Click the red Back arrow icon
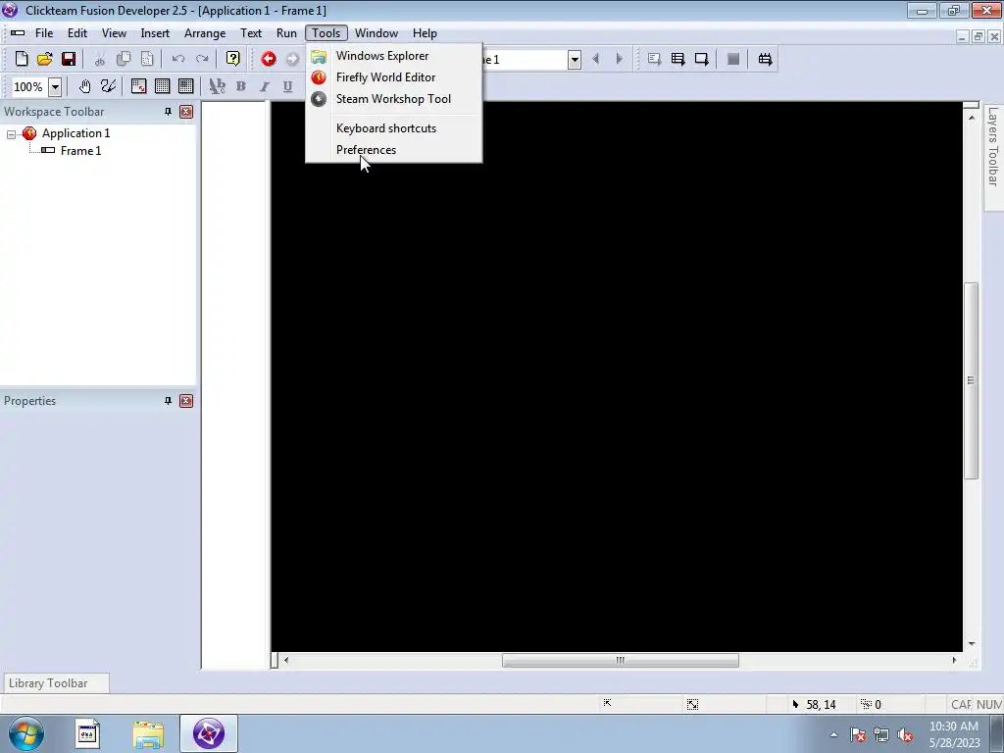The image size is (1004, 753). tap(269, 59)
